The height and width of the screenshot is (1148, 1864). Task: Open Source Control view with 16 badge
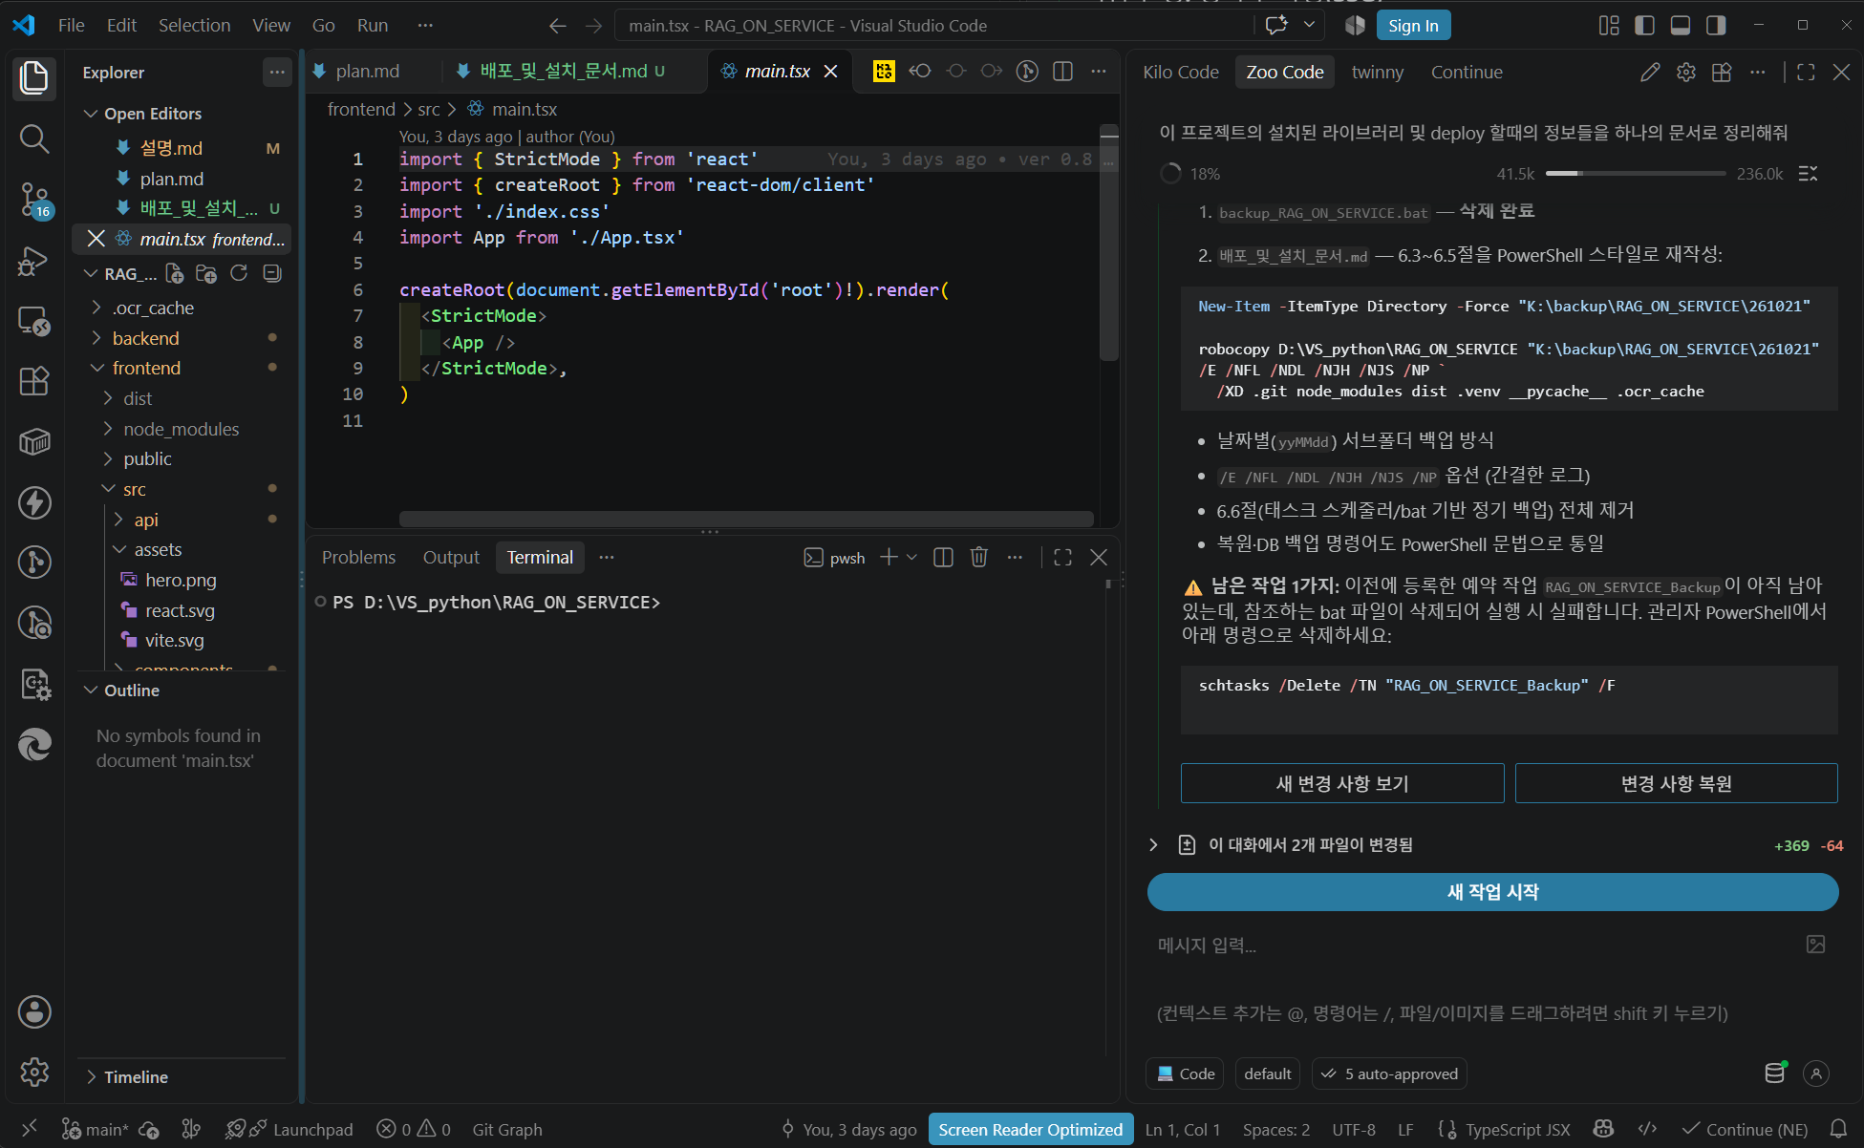point(34,200)
